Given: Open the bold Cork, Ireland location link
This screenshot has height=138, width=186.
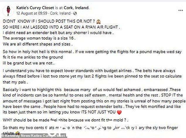Looking at the screenshot, I should [76, 8].
